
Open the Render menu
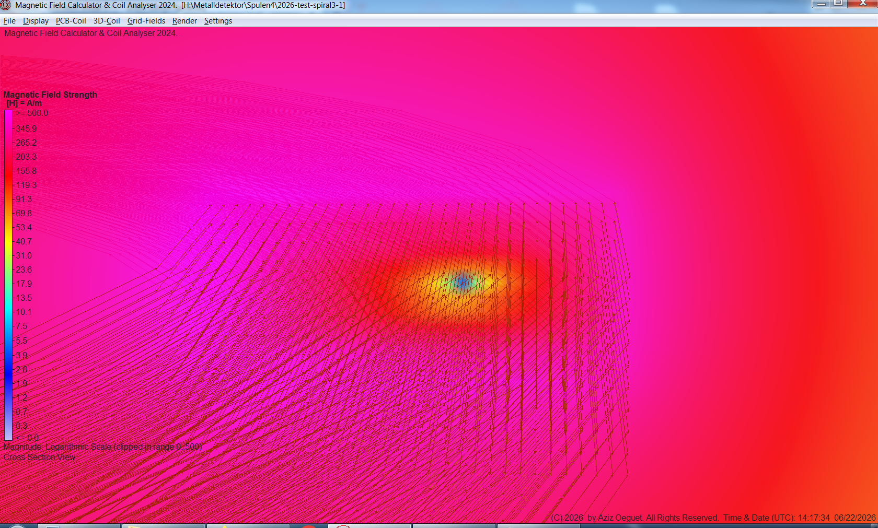click(184, 21)
